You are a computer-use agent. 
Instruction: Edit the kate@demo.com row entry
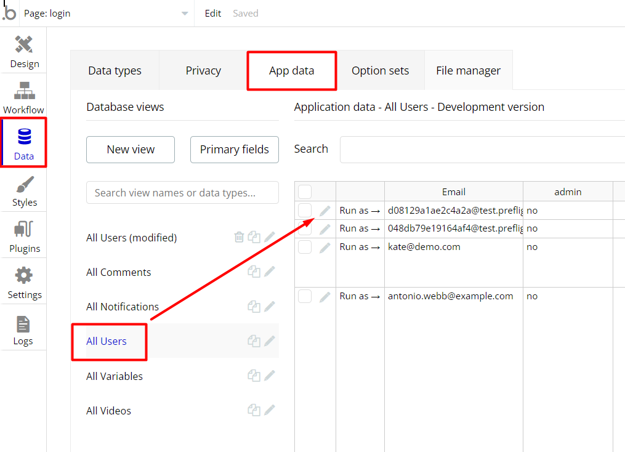[x=325, y=248]
